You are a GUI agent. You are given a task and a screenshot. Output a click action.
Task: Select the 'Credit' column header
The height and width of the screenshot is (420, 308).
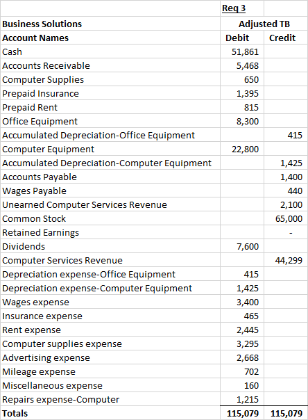[x=282, y=38]
